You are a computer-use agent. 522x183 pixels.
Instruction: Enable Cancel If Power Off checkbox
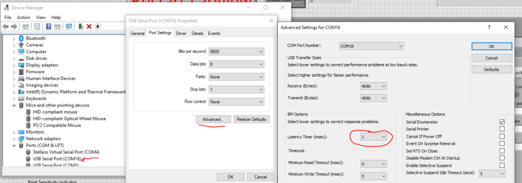[x=502, y=136]
